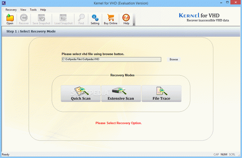Maximize the Kernel for VHD window
The height and width of the screenshot is (158, 242).
pyautogui.click(x=227, y=2)
